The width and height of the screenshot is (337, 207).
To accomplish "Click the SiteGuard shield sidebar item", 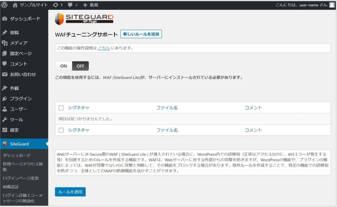I will [19, 144].
